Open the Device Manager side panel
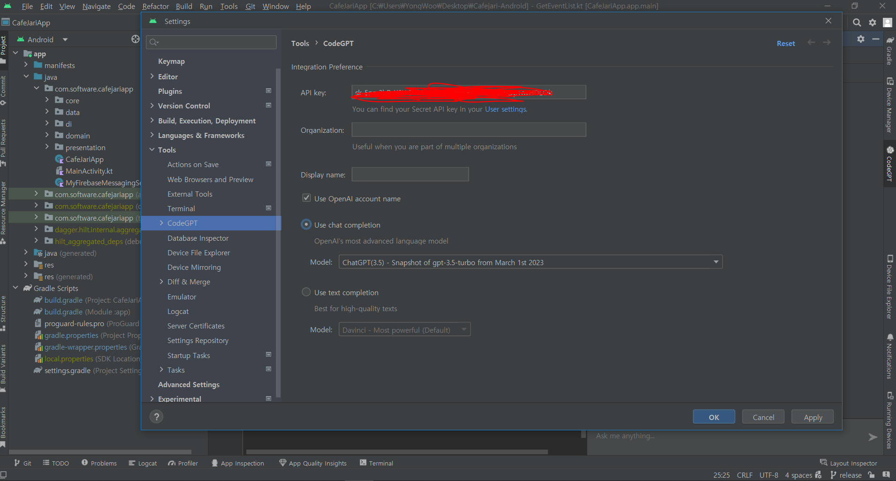 tap(889, 105)
